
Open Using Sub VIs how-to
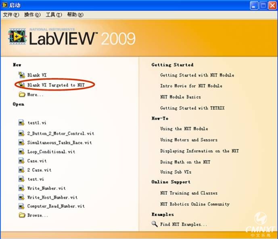coord(176,172)
